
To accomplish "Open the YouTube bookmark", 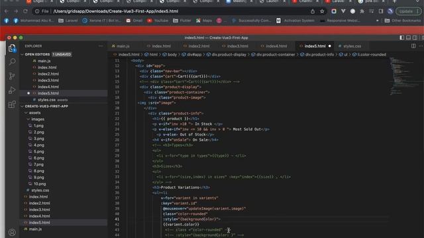I will pyautogui.click(x=158, y=20).
